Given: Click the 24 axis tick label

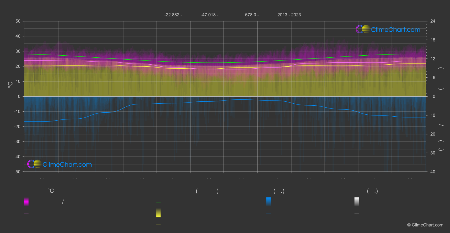Looking at the screenshot, I should tap(432, 21).
